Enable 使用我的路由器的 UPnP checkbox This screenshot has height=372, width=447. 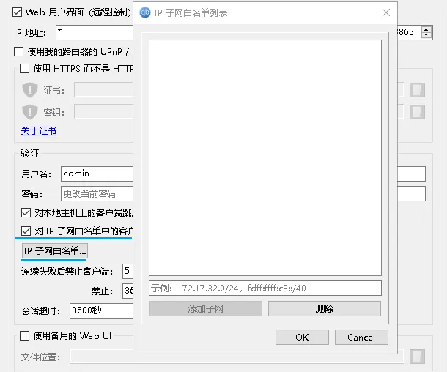pos(19,51)
